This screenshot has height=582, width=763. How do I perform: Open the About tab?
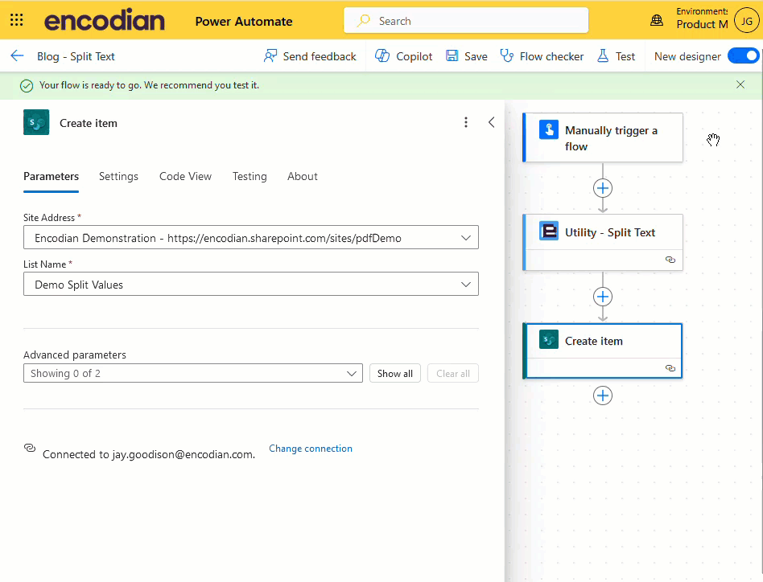click(x=302, y=176)
